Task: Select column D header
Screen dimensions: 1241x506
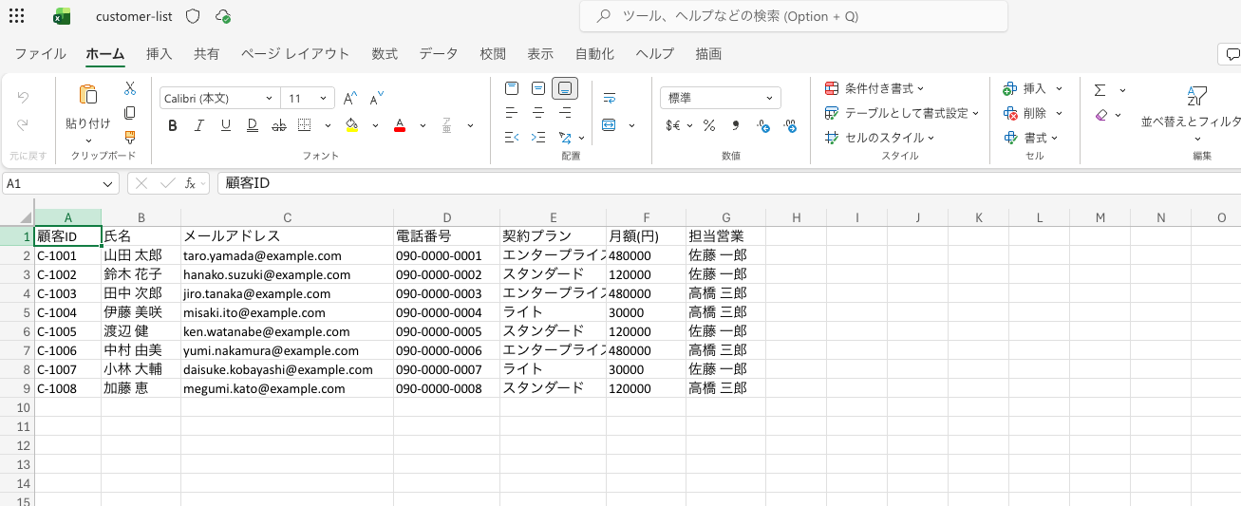Action: [x=446, y=217]
